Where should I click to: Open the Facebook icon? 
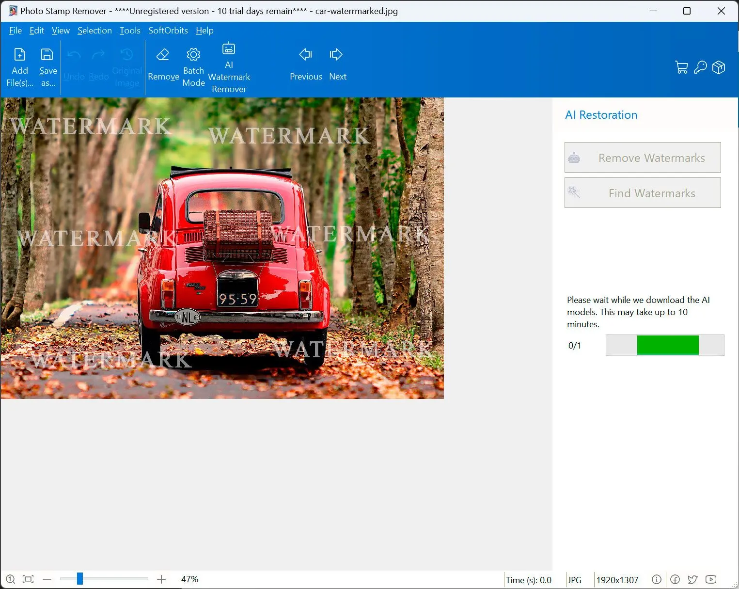coord(675,579)
